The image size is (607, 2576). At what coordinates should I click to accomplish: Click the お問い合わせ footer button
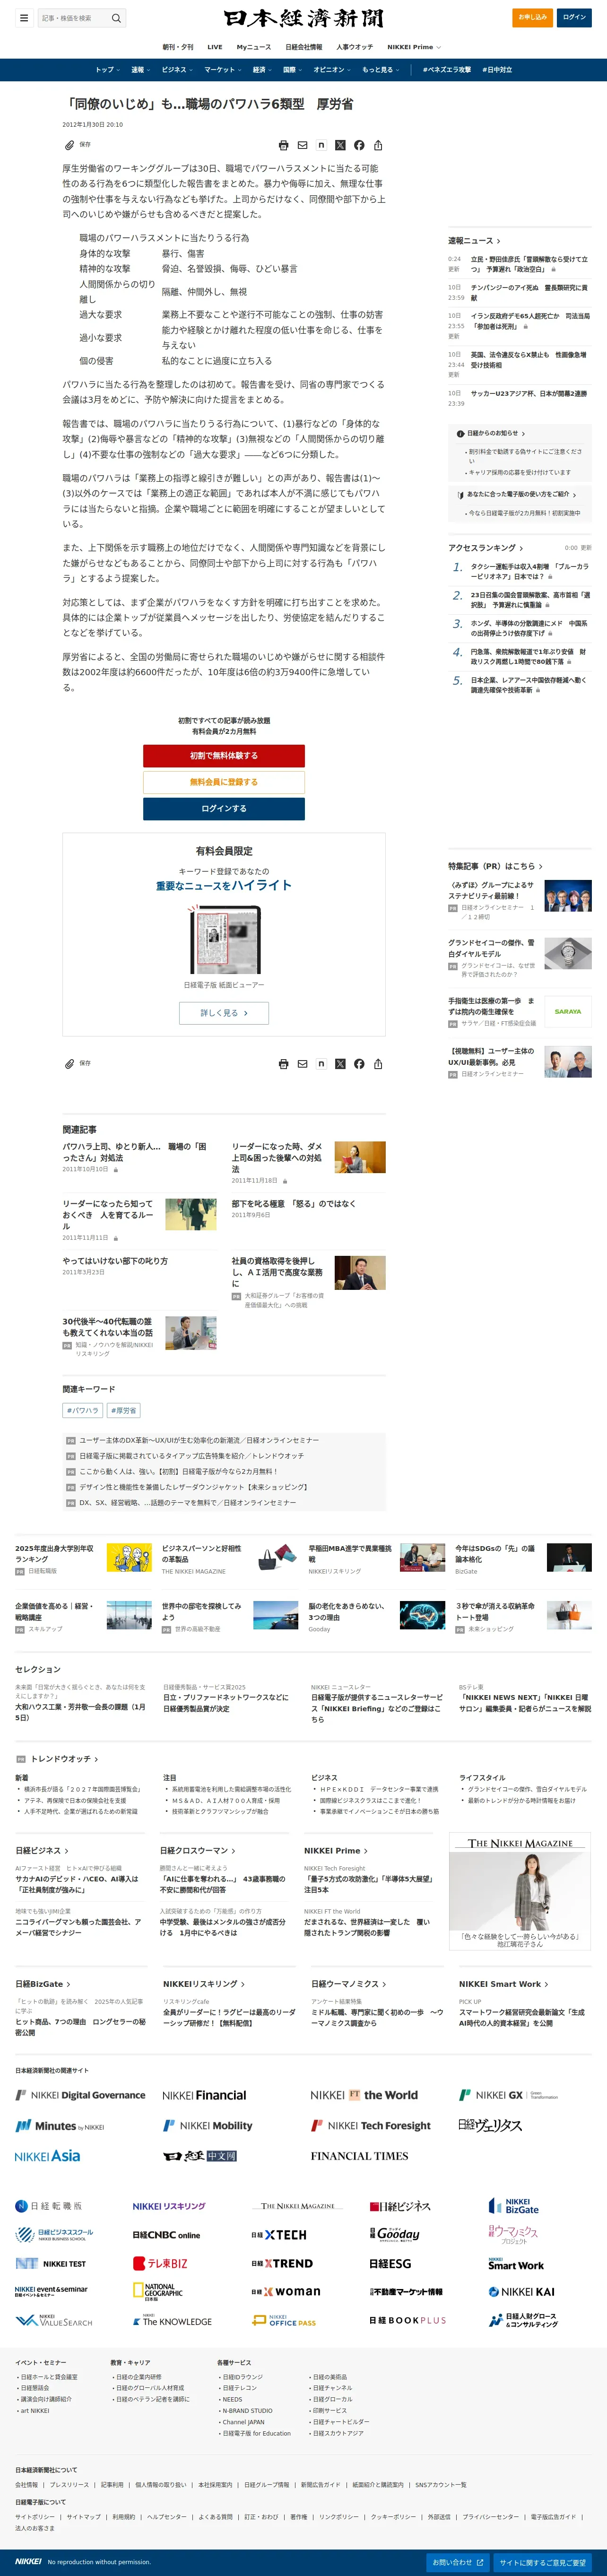point(458,2563)
